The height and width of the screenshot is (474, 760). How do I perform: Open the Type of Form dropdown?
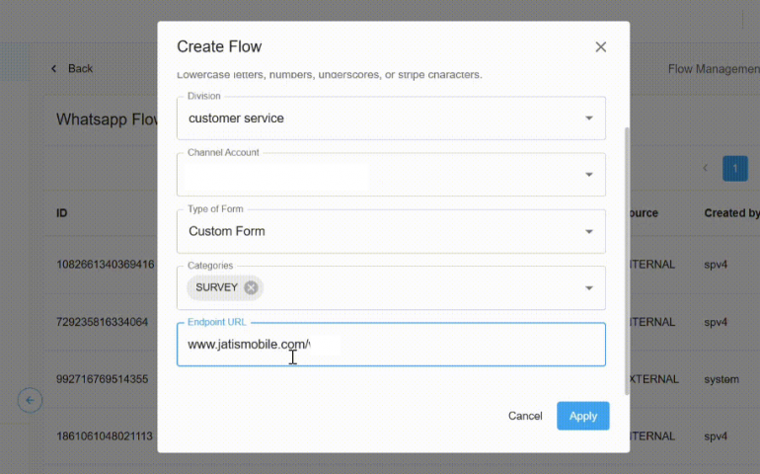pyautogui.click(x=588, y=232)
